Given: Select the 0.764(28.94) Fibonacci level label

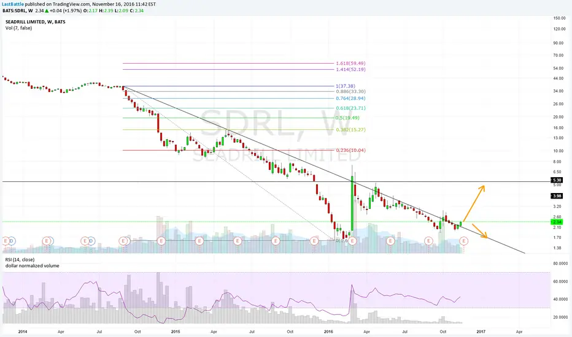Looking at the screenshot, I should click(350, 99).
